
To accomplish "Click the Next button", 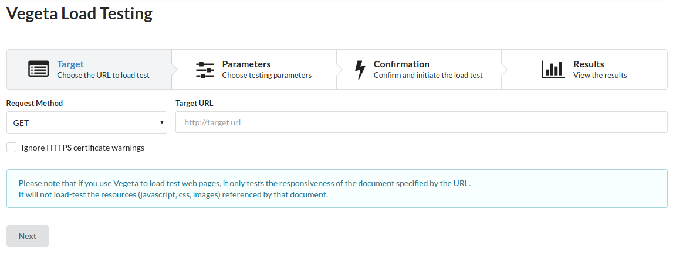I will pyautogui.click(x=28, y=236).
